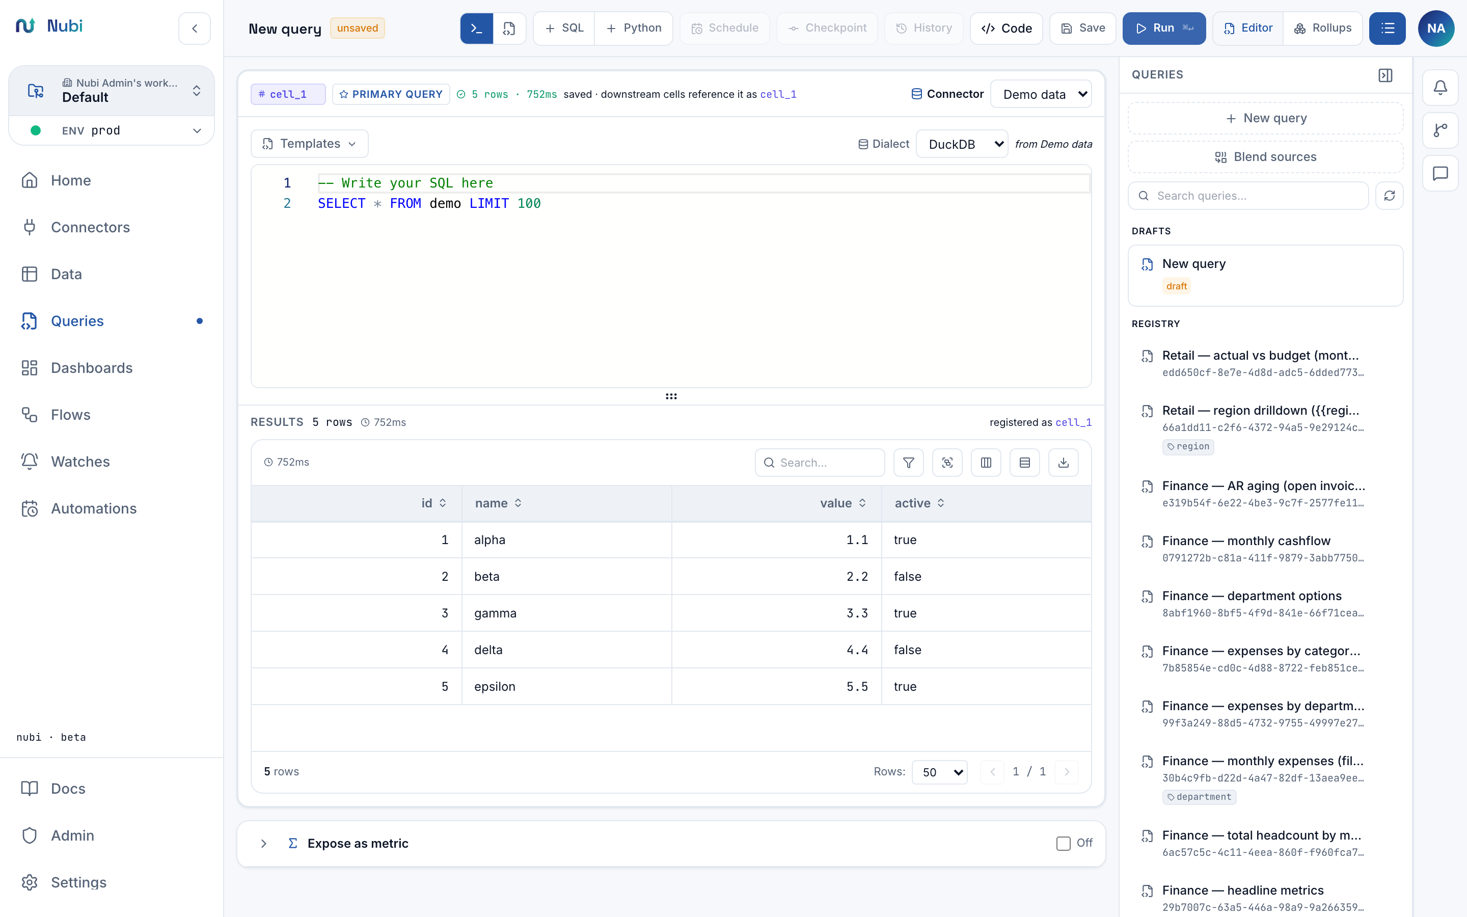Click the Code button

click(1007, 29)
